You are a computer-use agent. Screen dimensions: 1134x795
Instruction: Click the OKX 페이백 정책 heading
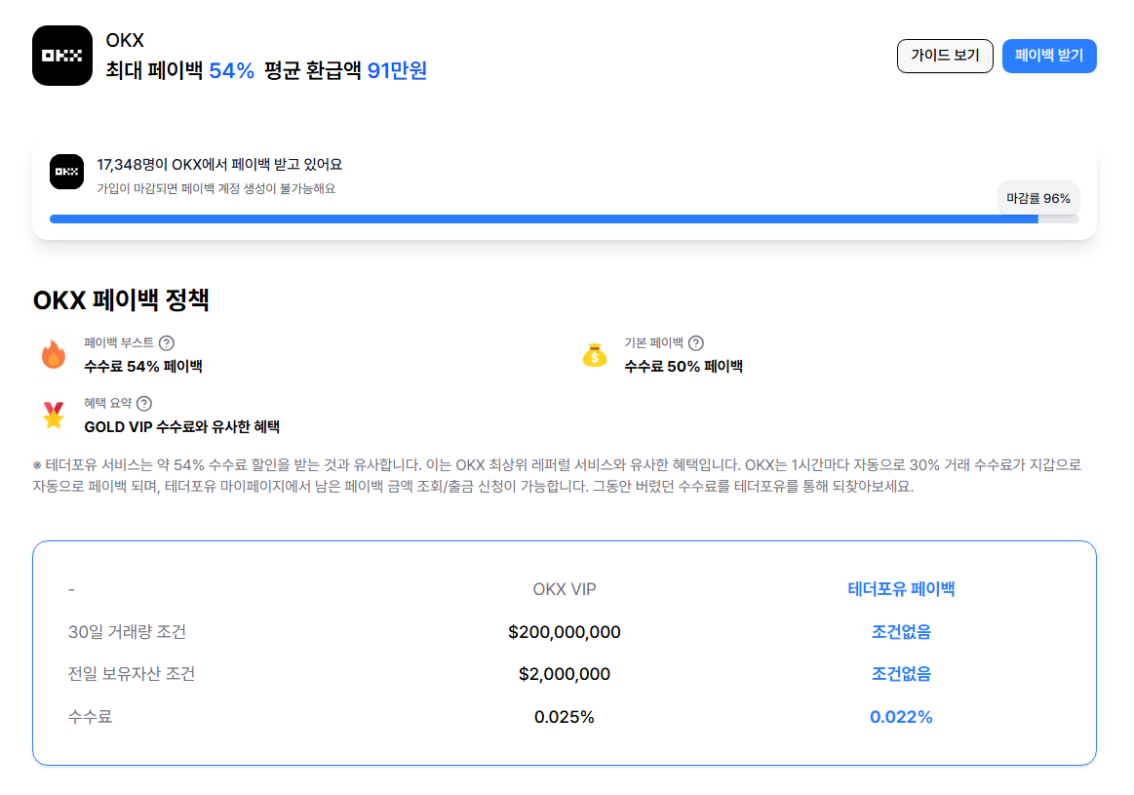tap(121, 299)
